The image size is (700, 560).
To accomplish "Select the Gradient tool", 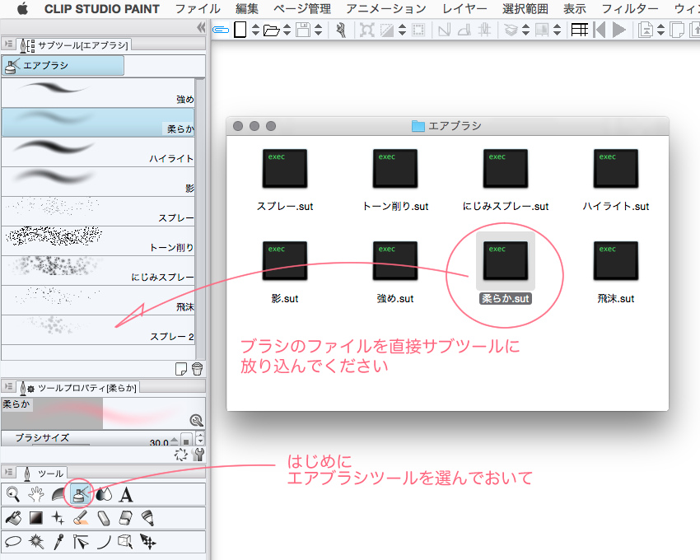I will click(35, 518).
